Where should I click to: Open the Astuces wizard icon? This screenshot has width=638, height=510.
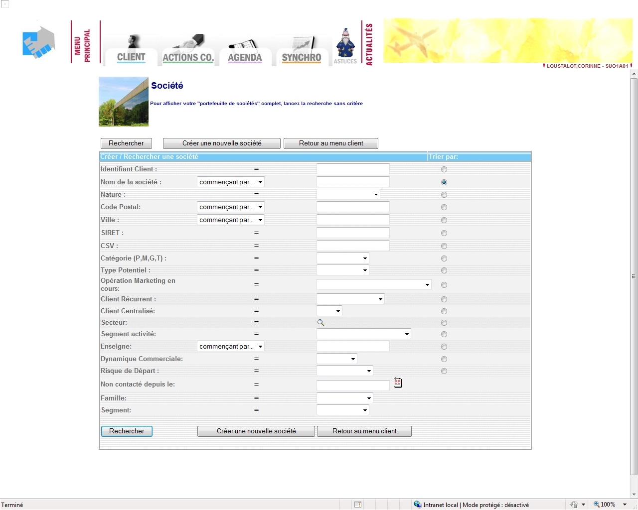pyautogui.click(x=345, y=47)
